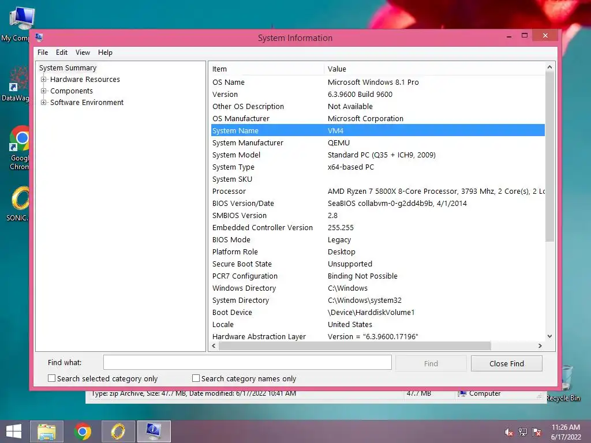Screen dimensions: 591x443
Task: Select the System Model row
Action: (x=377, y=155)
